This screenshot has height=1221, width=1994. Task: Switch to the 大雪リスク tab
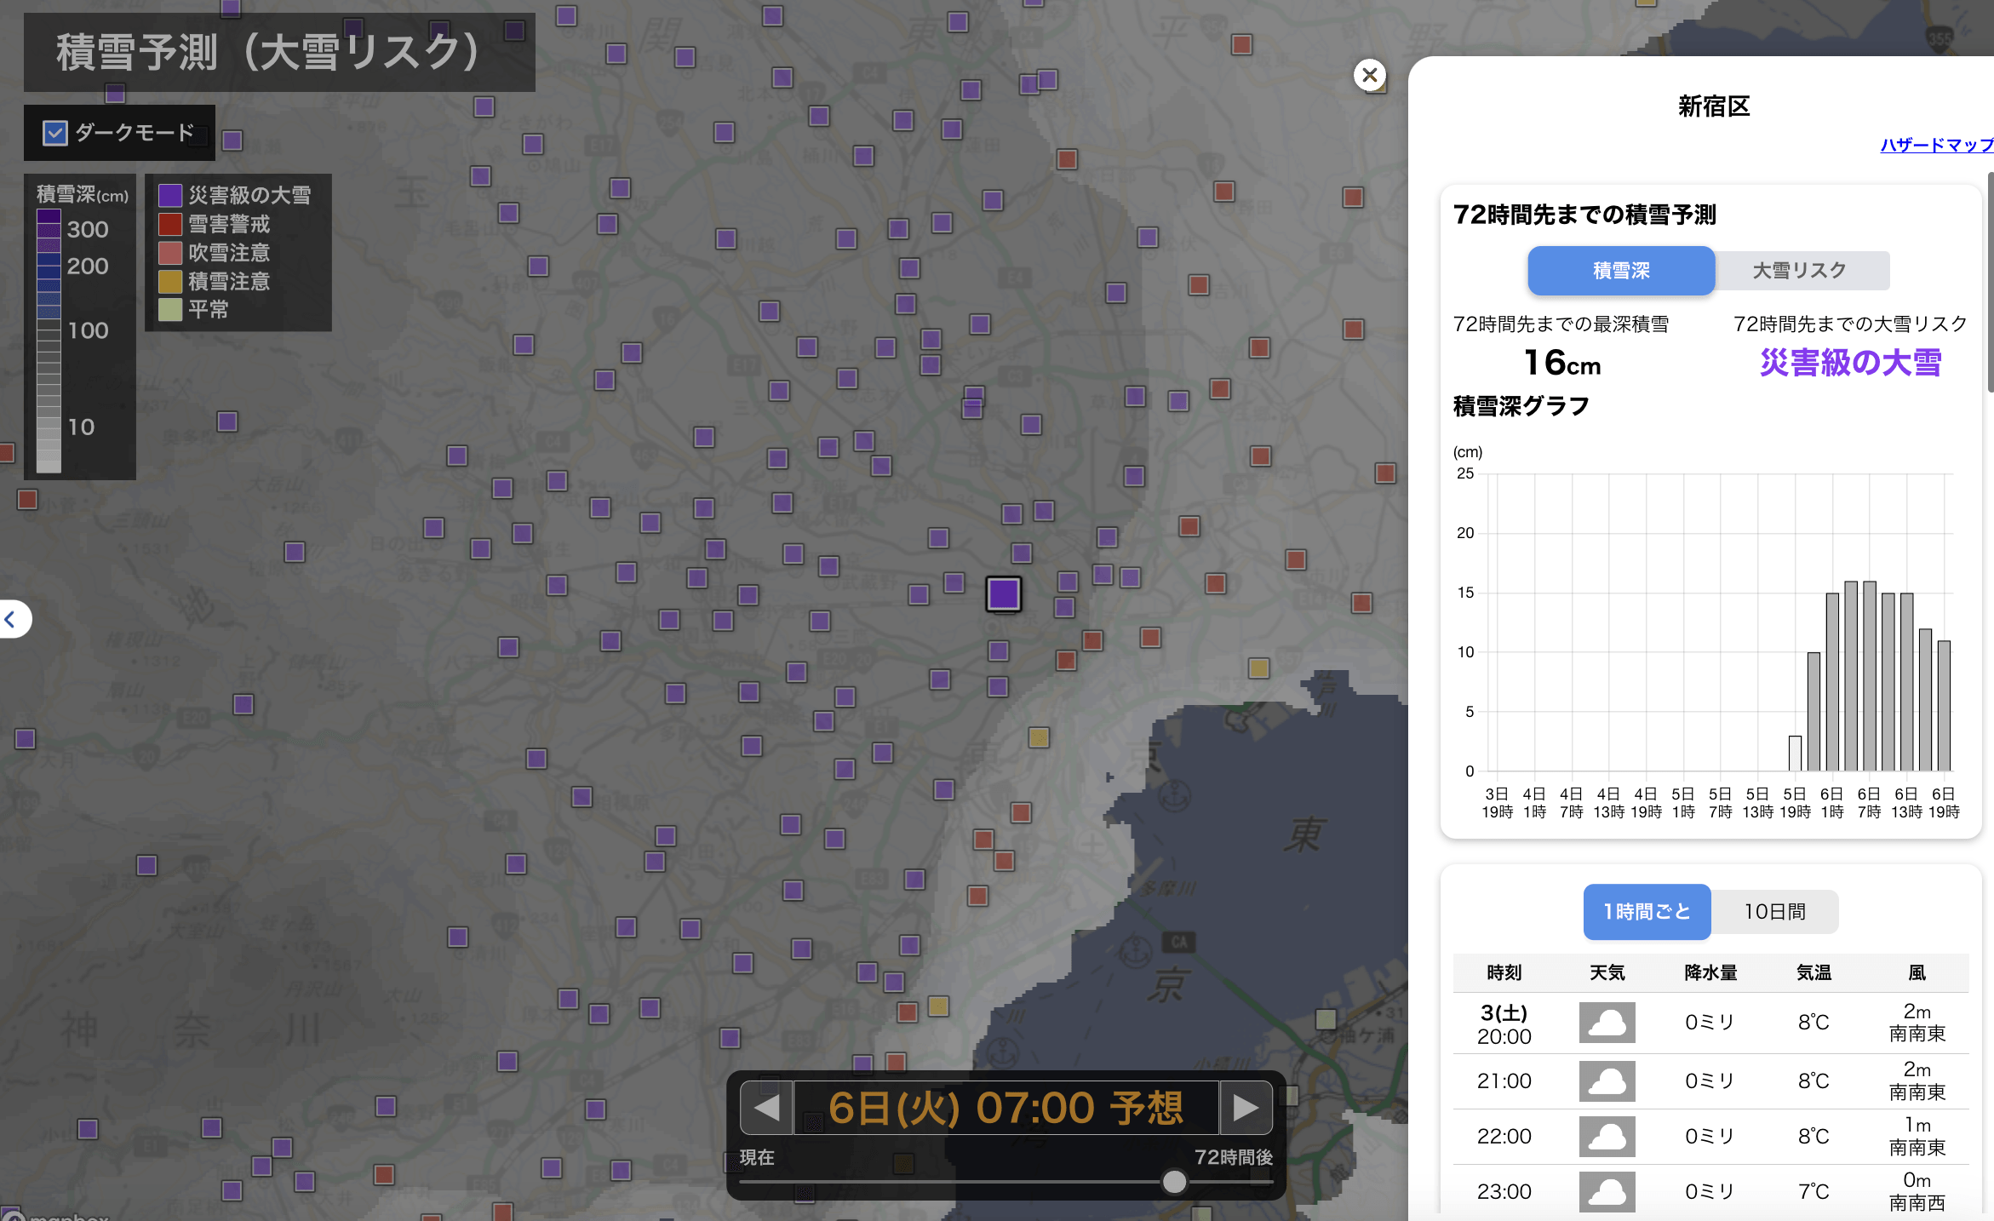pyautogui.click(x=1800, y=271)
